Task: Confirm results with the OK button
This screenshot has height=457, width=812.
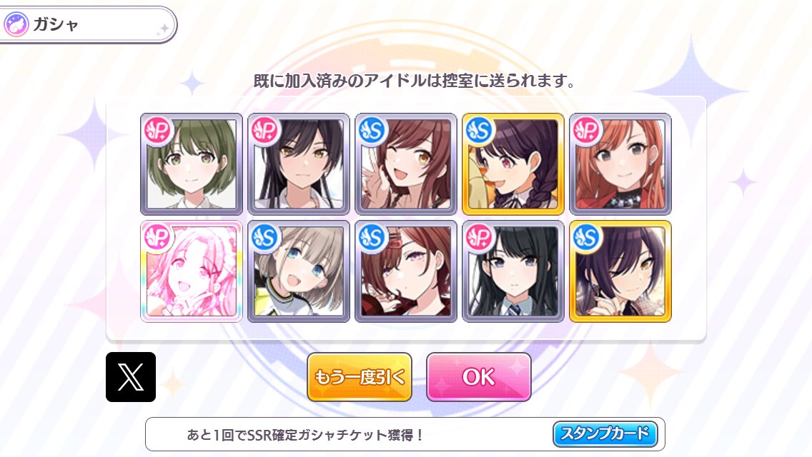Action: (x=478, y=377)
